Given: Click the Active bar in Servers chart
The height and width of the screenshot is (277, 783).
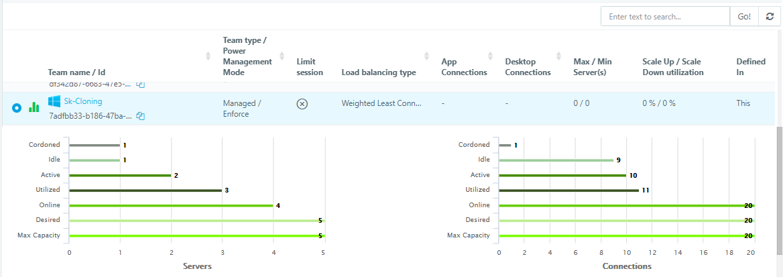Looking at the screenshot, I should (x=121, y=175).
